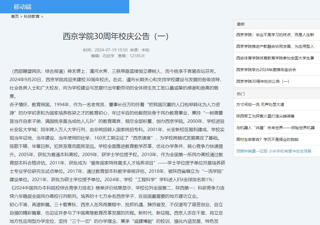Open the 移动端 tab in the header

point(22,7)
